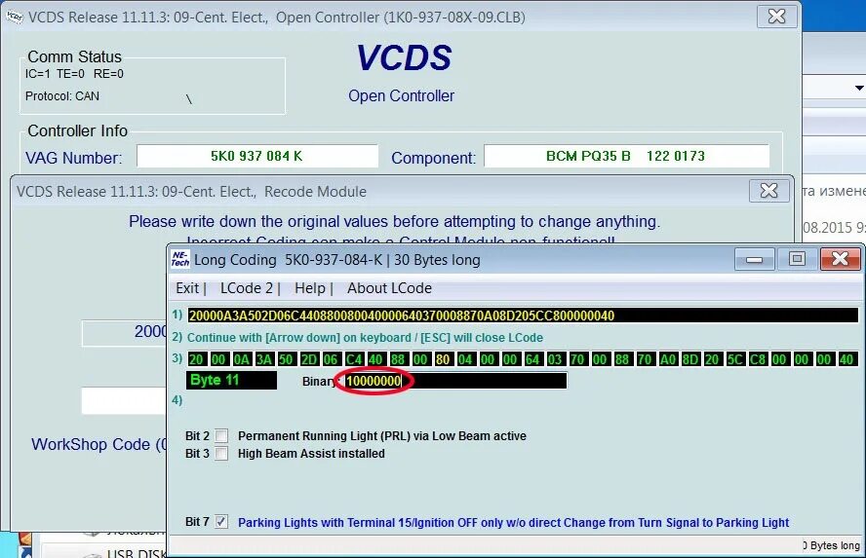Select byte 24 with value 5C
The image size is (866, 558).
pyautogui.click(x=735, y=359)
